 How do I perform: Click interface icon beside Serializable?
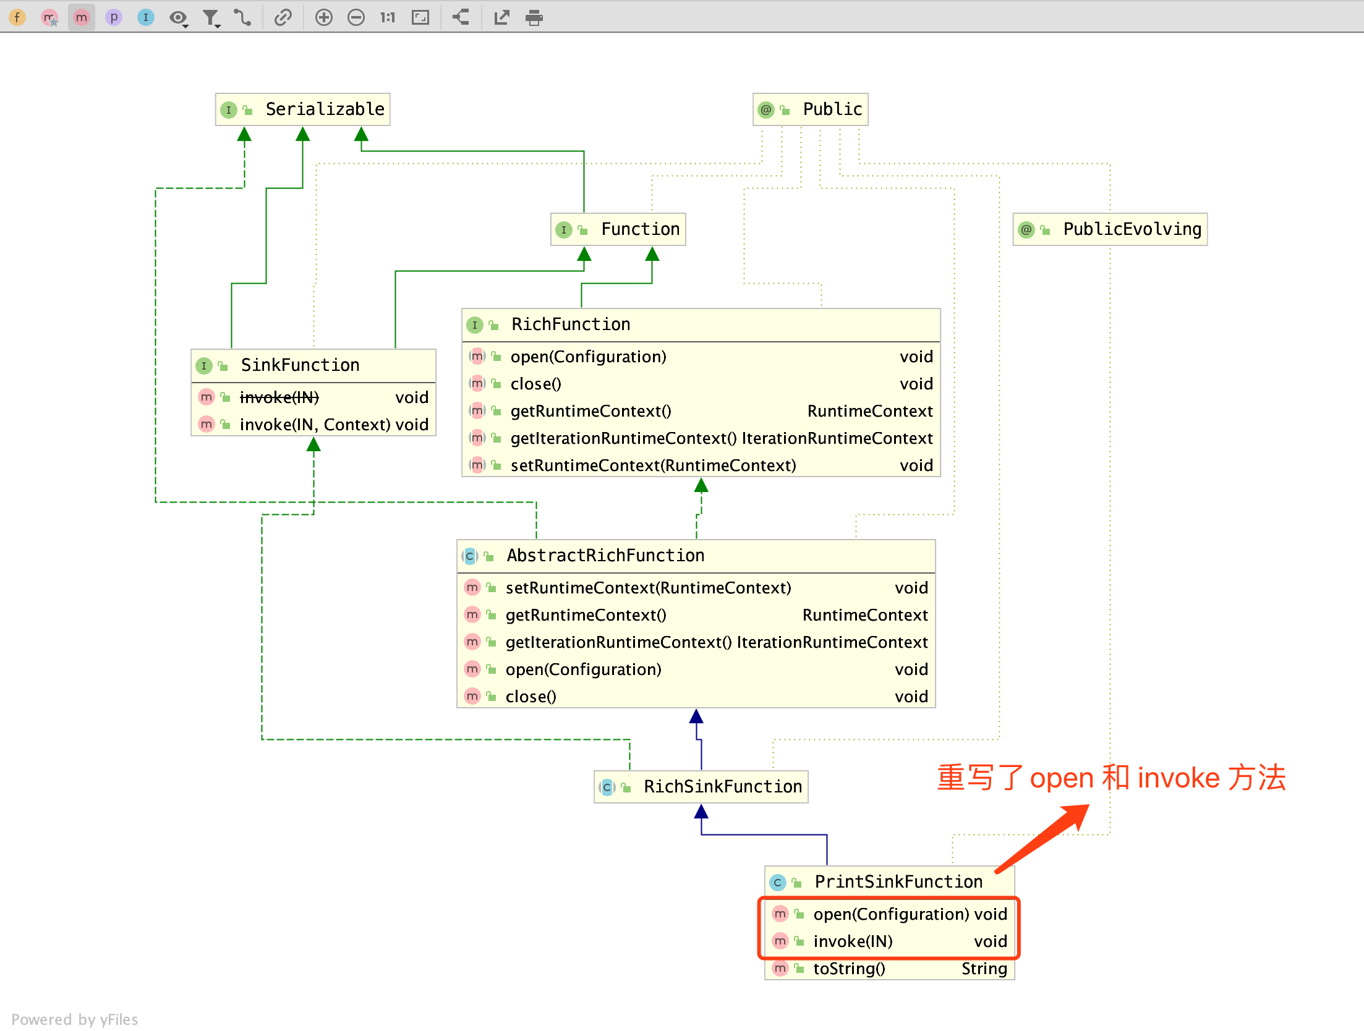[x=229, y=110]
